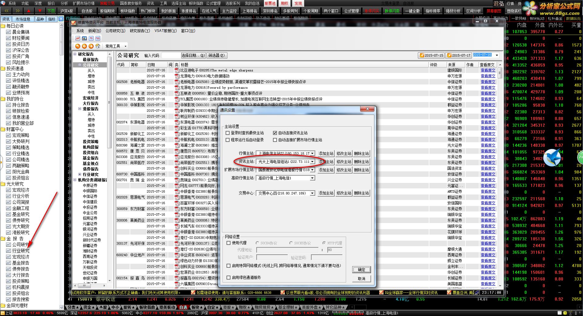Viewport: 583px width, 316px height.
Task: Select HTTP代理 radio button
Action: [x=324, y=243]
